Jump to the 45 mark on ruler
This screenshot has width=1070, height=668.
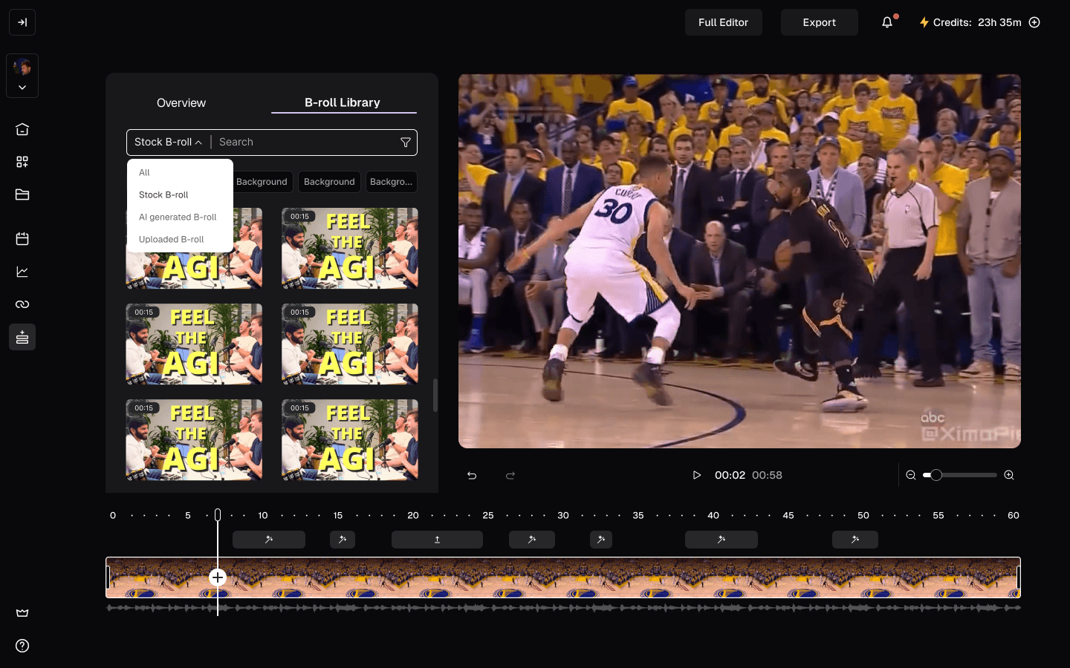(788, 515)
